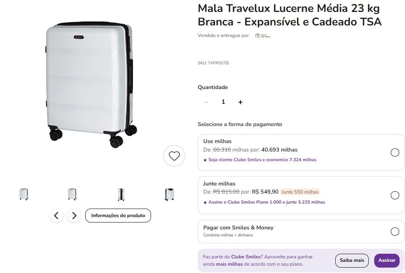The image size is (405, 273).
Task: Go to next product image arrow
Action: [x=74, y=216]
